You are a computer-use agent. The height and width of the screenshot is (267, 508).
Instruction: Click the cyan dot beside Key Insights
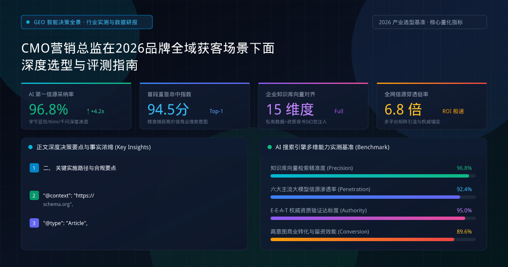coord(30,147)
